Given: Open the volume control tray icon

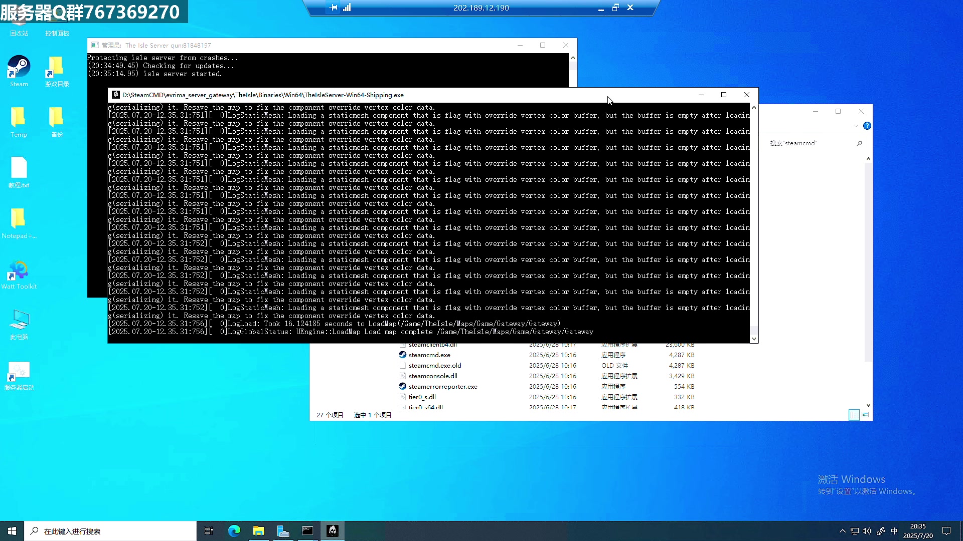Looking at the screenshot, I should point(867,531).
